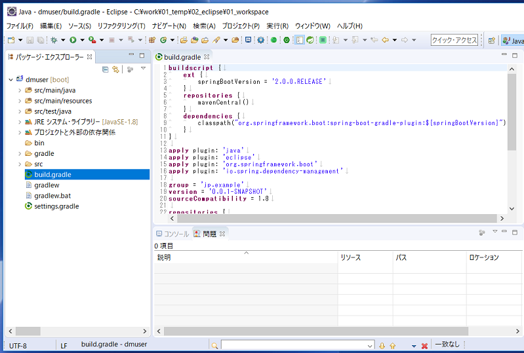Viewport: 524px width, 353px height.
Task: Expand the src/main/resources folder
Action: click(20, 101)
